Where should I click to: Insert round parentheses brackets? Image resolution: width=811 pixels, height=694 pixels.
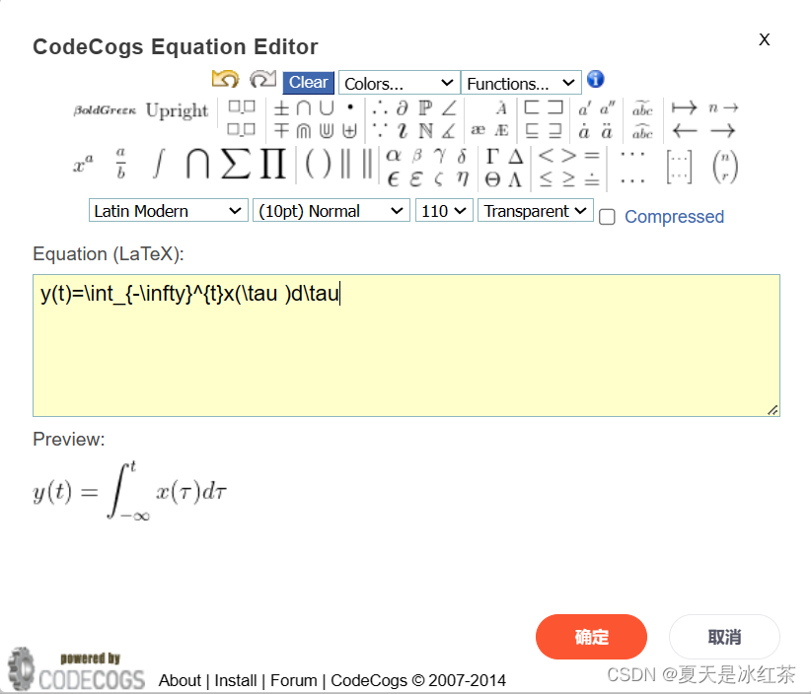318,164
